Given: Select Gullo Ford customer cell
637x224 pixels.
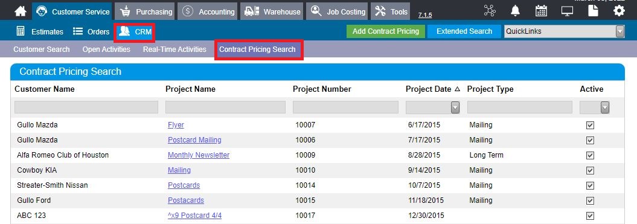Looking at the screenshot, I should pos(34,200).
